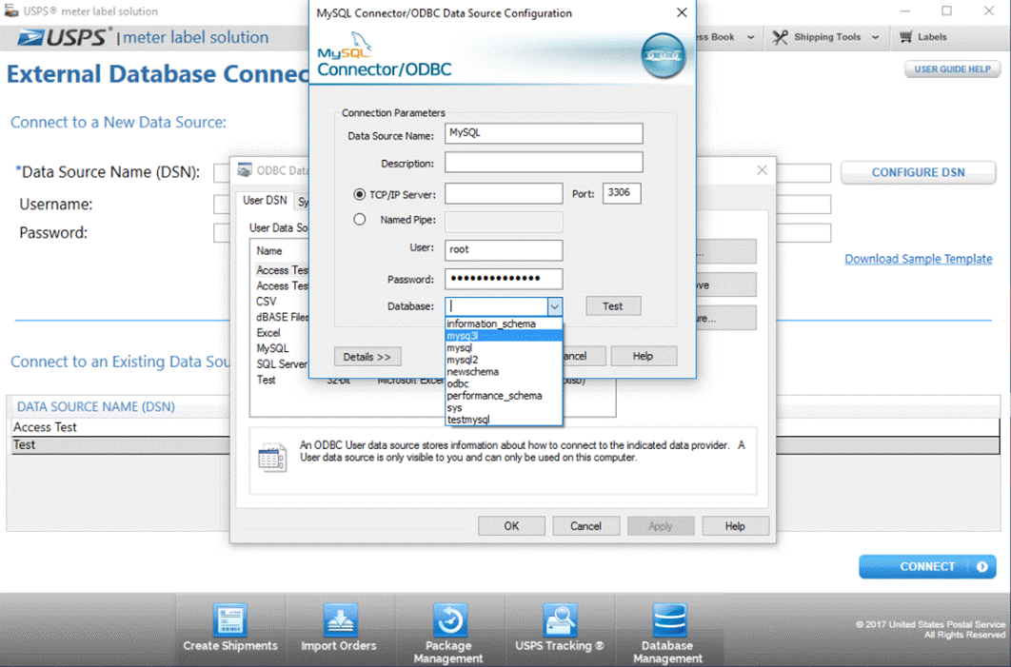The height and width of the screenshot is (667, 1011).
Task: Choose testmysql from database list
Action: 504,420
